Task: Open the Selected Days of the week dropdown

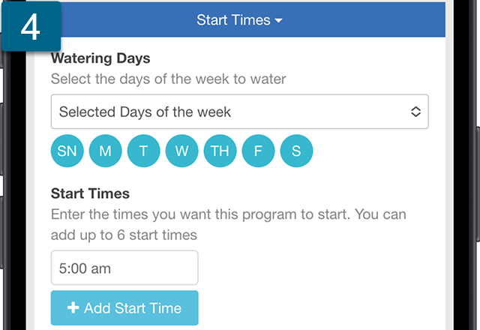Action: [240, 112]
